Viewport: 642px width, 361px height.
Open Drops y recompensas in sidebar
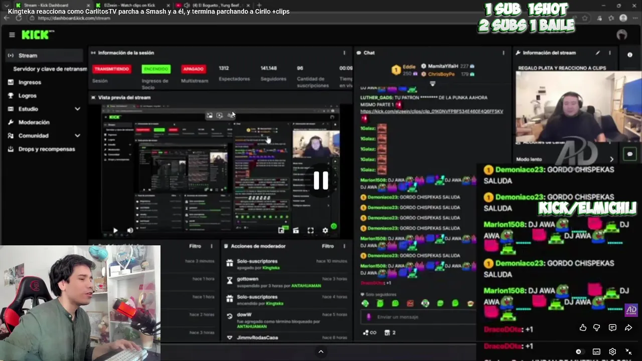pyautogui.click(x=46, y=149)
